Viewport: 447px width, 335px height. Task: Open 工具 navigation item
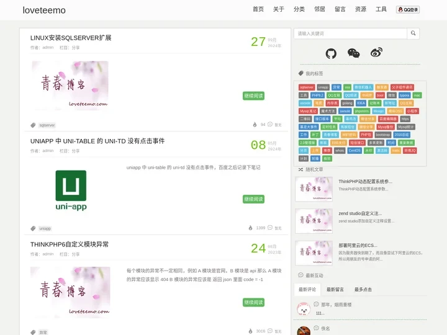point(381,9)
